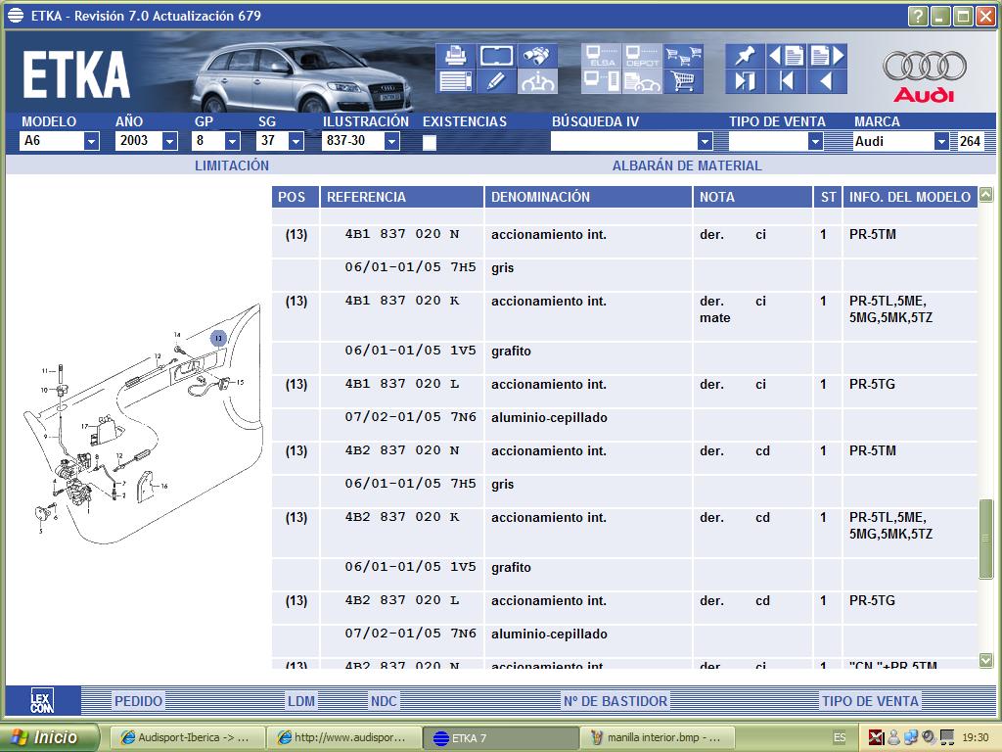Click the ES language indicator in tray

(840, 738)
